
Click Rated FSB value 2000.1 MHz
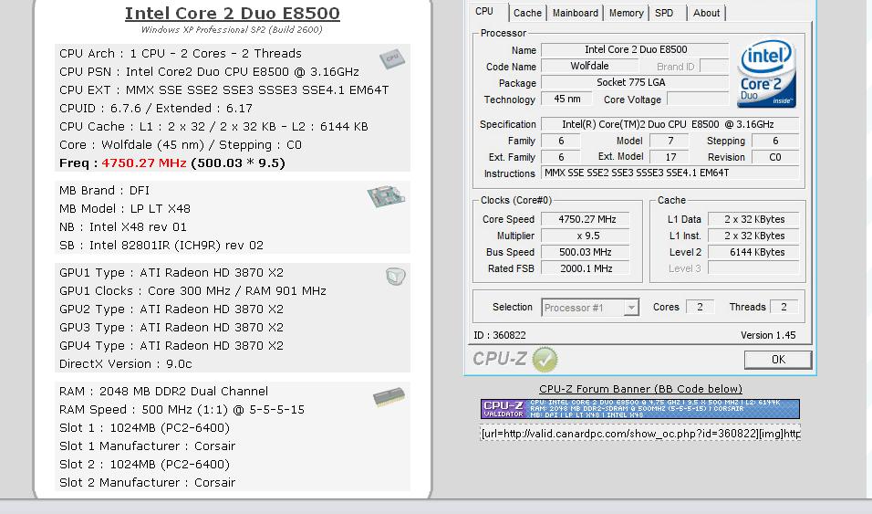(586, 268)
